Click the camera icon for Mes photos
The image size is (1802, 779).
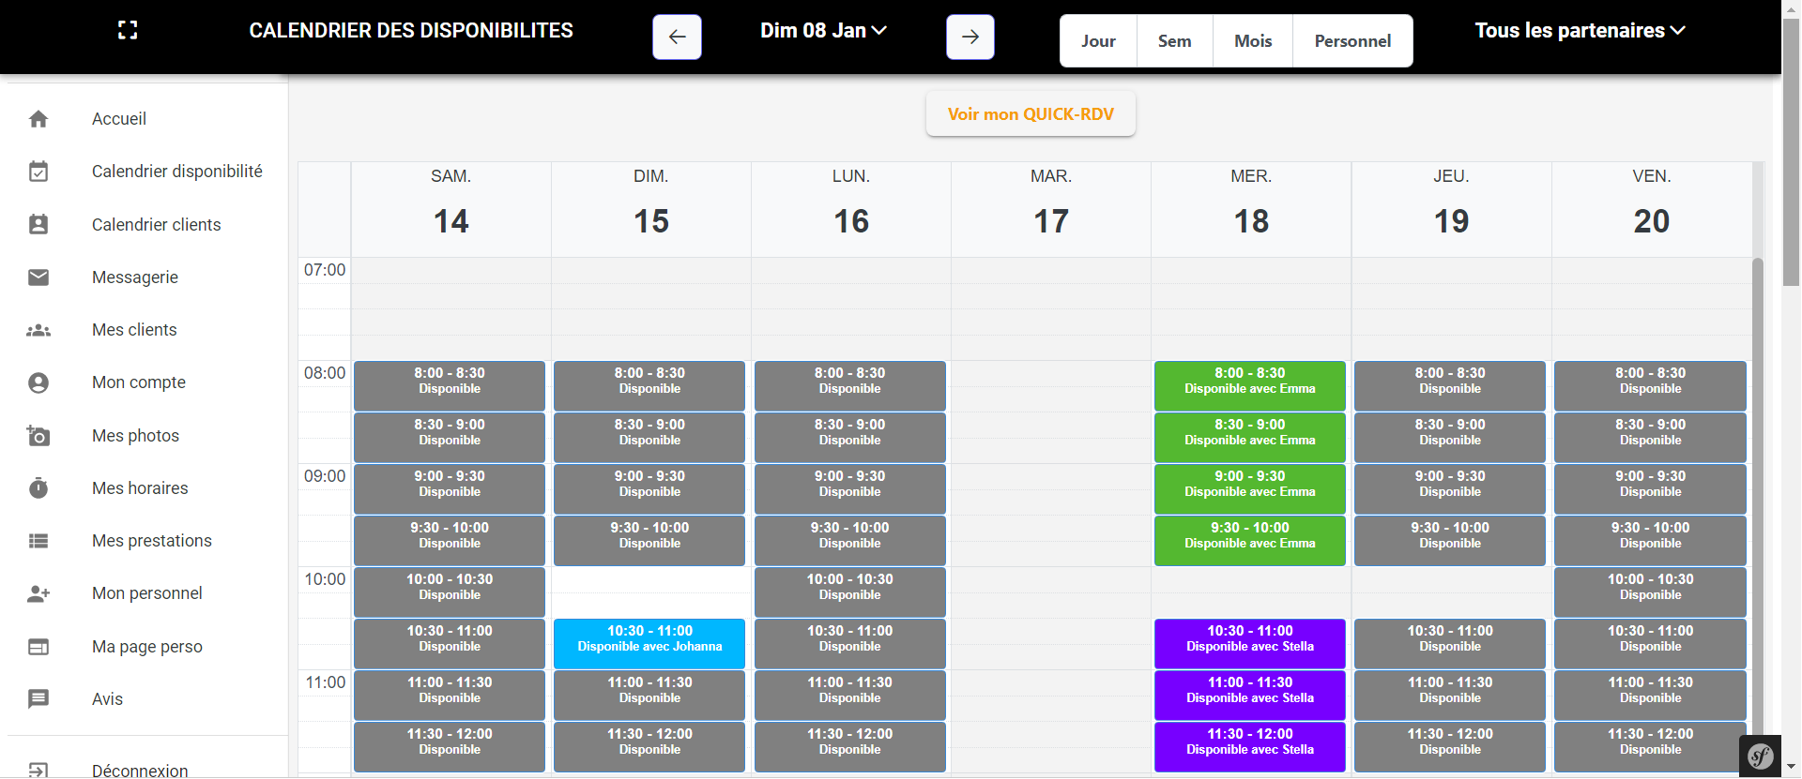[38, 436]
